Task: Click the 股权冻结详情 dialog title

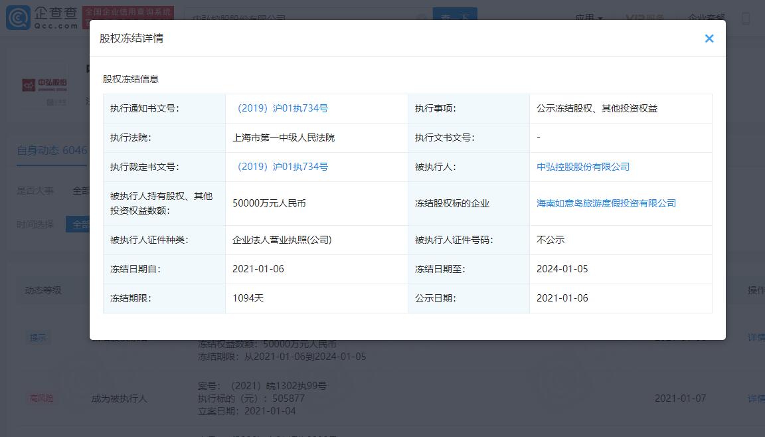Action: point(131,39)
